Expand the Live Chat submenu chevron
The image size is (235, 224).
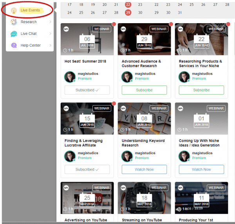pyautogui.click(x=51, y=34)
